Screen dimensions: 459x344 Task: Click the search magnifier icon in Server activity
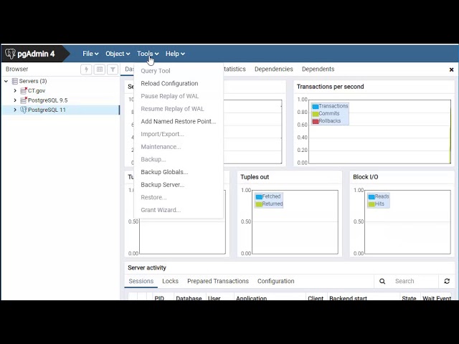[382, 281]
